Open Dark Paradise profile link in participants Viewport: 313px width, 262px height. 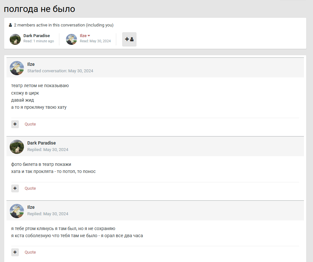point(37,35)
